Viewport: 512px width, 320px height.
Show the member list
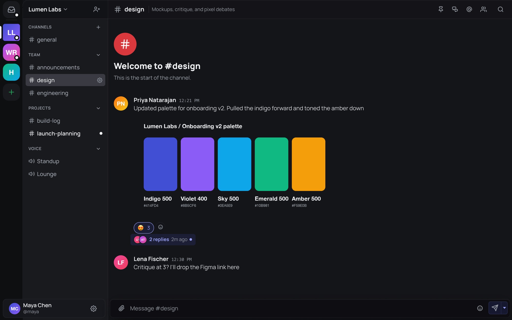point(484,9)
